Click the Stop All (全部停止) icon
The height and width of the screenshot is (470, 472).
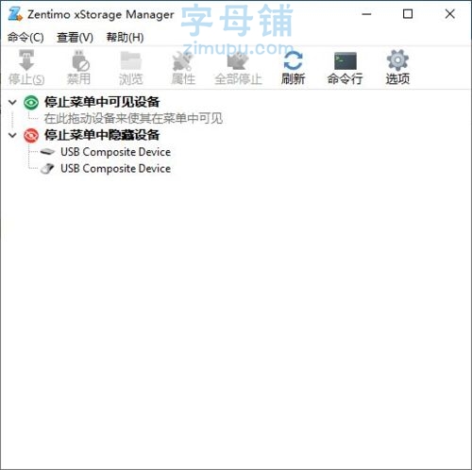(238, 60)
